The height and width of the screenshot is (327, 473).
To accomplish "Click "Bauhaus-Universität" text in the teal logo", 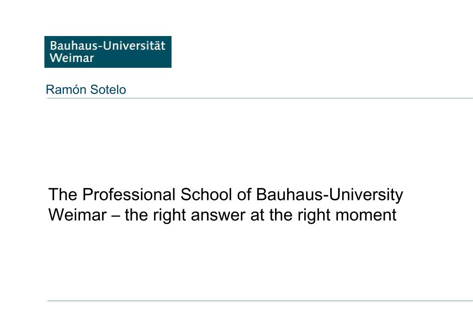I will pyautogui.click(x=107, y=46).
